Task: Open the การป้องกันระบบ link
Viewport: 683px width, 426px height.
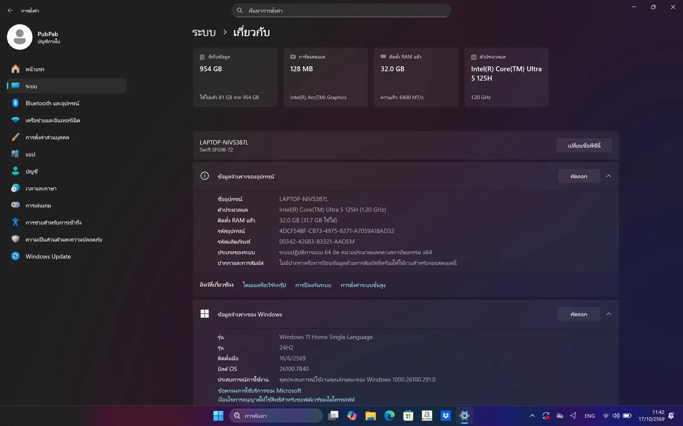Action: point(313,285)
